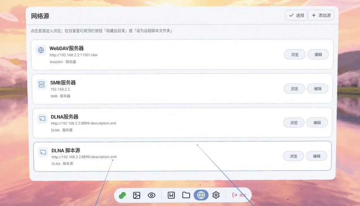360x206 pixels.
Task: Click 浏览 for DLNA服务器
Action: [294, 123]
